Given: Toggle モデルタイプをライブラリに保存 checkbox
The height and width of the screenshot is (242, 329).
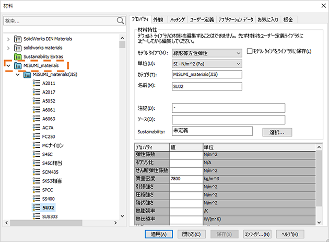Looking at the screenshot, I should point(249,51).
